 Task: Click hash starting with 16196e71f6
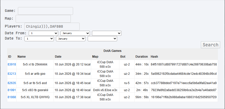coord(184,97)
